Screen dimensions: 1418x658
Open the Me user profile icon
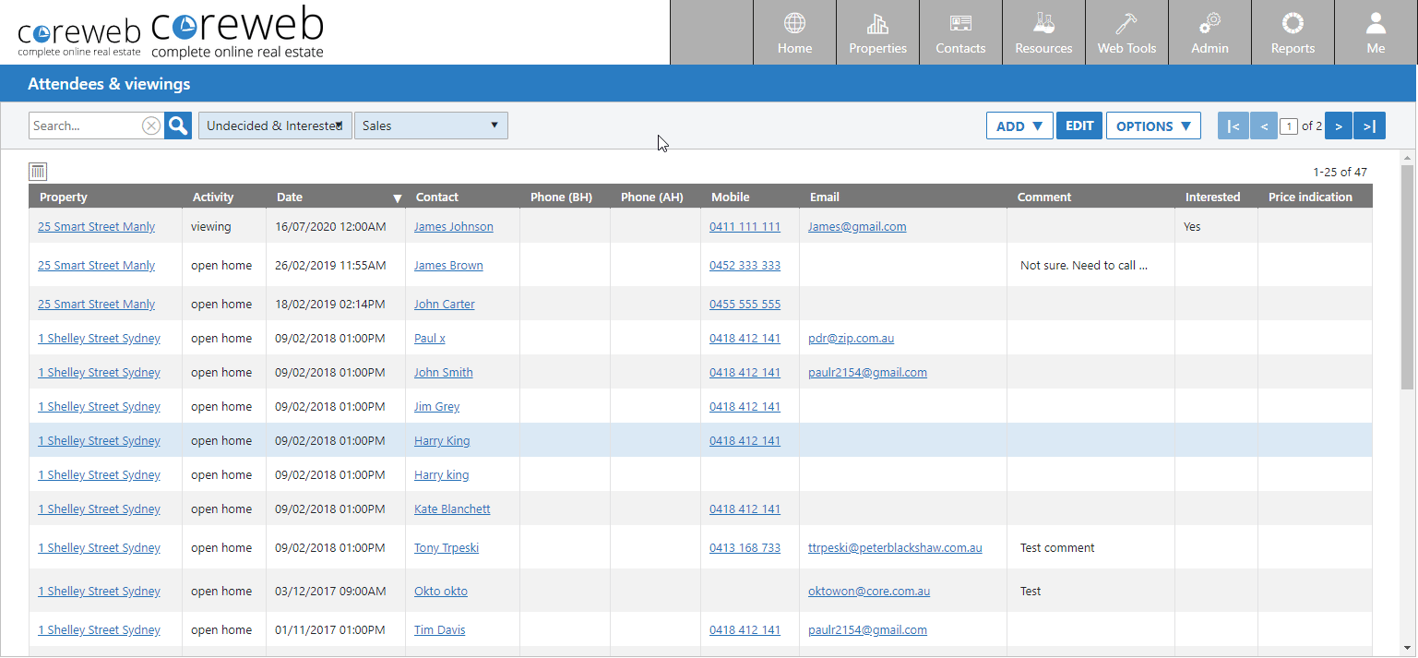coord(1376,24)
